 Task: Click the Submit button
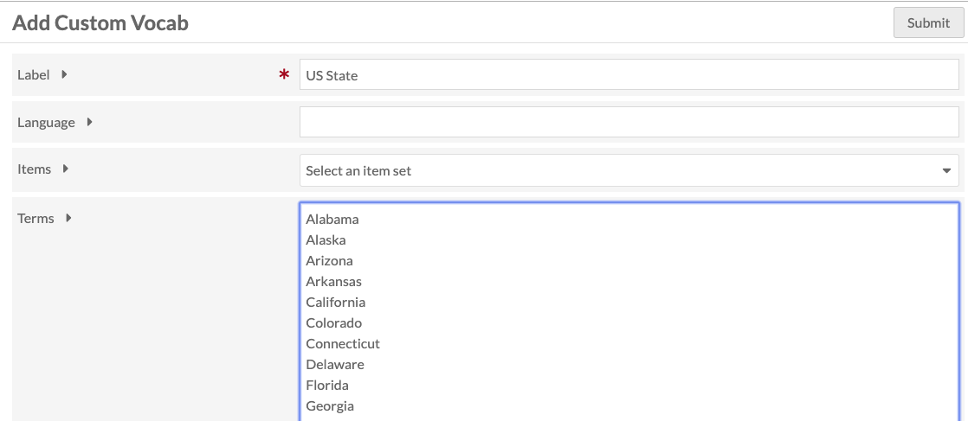click(928, 23)
